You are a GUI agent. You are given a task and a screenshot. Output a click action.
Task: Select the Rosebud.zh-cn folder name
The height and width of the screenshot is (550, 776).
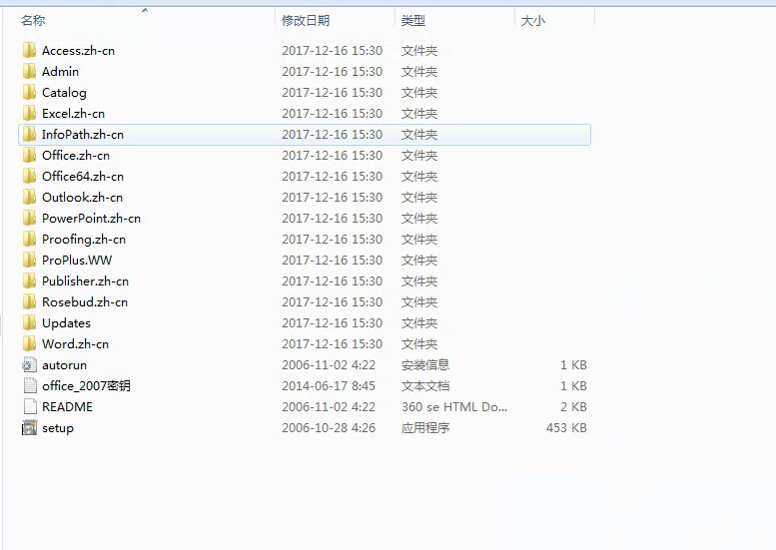tap(85, 301)
